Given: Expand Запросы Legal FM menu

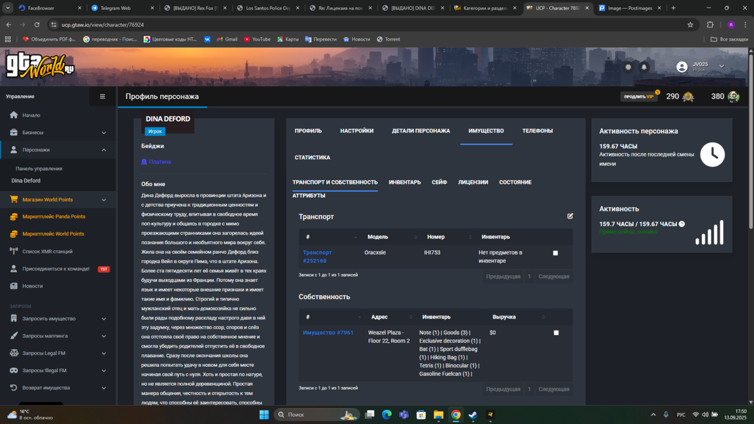Looking at the screenshot, I should (x=58, y=353).
